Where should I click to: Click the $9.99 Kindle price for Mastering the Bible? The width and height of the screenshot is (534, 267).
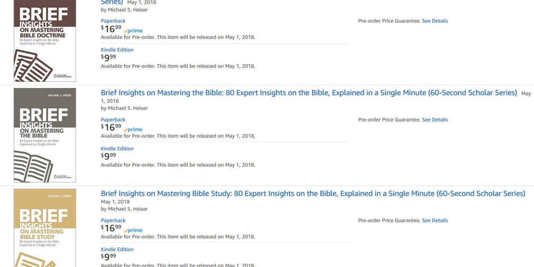pos(108,156)
